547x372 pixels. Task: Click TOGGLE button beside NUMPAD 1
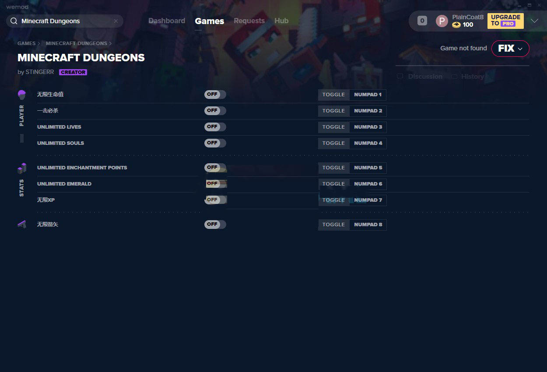click(x=334, y=95)
